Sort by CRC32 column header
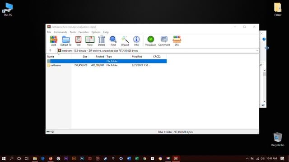 click(x=159, y=57)
